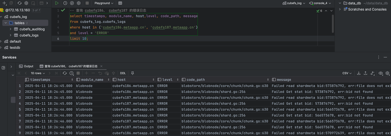The height and width of the screenshot is (136, 391).
Task: Go to first page of results
Action: pos(19,73)
